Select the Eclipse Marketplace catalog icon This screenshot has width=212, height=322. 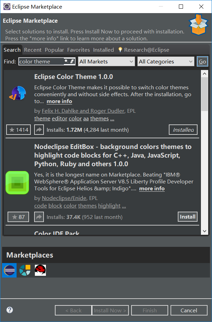[x=9, y=270]
